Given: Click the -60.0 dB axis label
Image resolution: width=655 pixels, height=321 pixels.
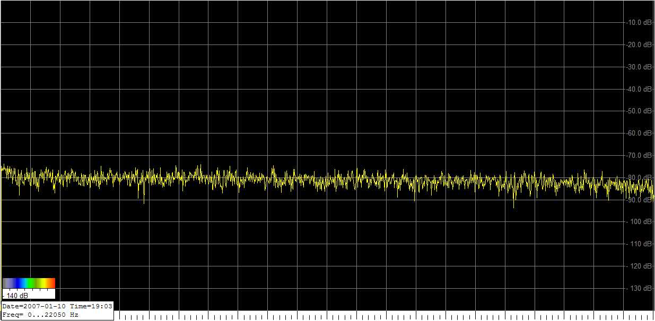Looking at the screenshot, I should pyautogui.click(x=640, y=133).
